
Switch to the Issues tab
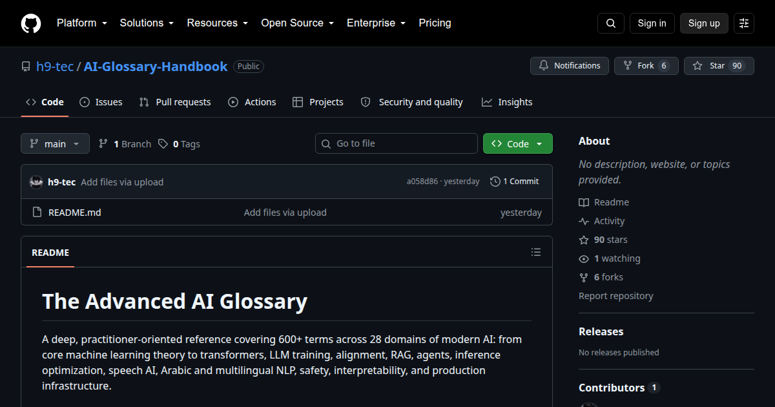click(x=101, y=102)
